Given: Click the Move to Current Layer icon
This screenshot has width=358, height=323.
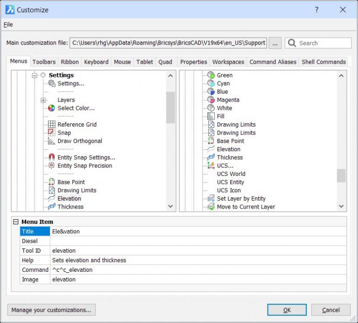Looking at the screenshot, I should [x=211, y=207].
